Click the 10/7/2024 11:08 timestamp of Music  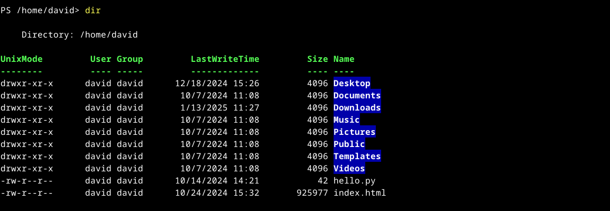pyautogui.click(x=220, y=120)
